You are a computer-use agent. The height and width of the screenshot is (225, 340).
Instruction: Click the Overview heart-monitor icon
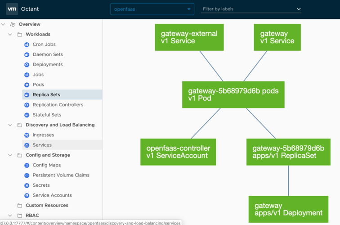tap(13, 24)
